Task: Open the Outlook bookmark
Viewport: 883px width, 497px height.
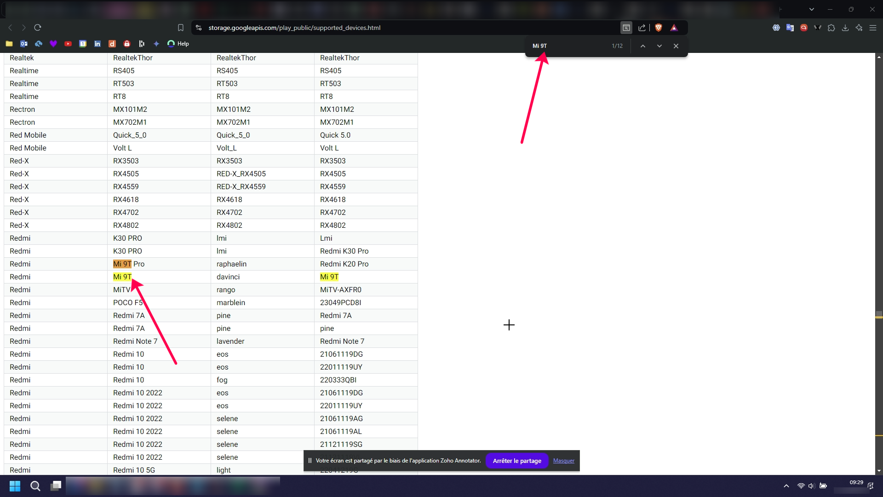Action: tap(24, 44)
